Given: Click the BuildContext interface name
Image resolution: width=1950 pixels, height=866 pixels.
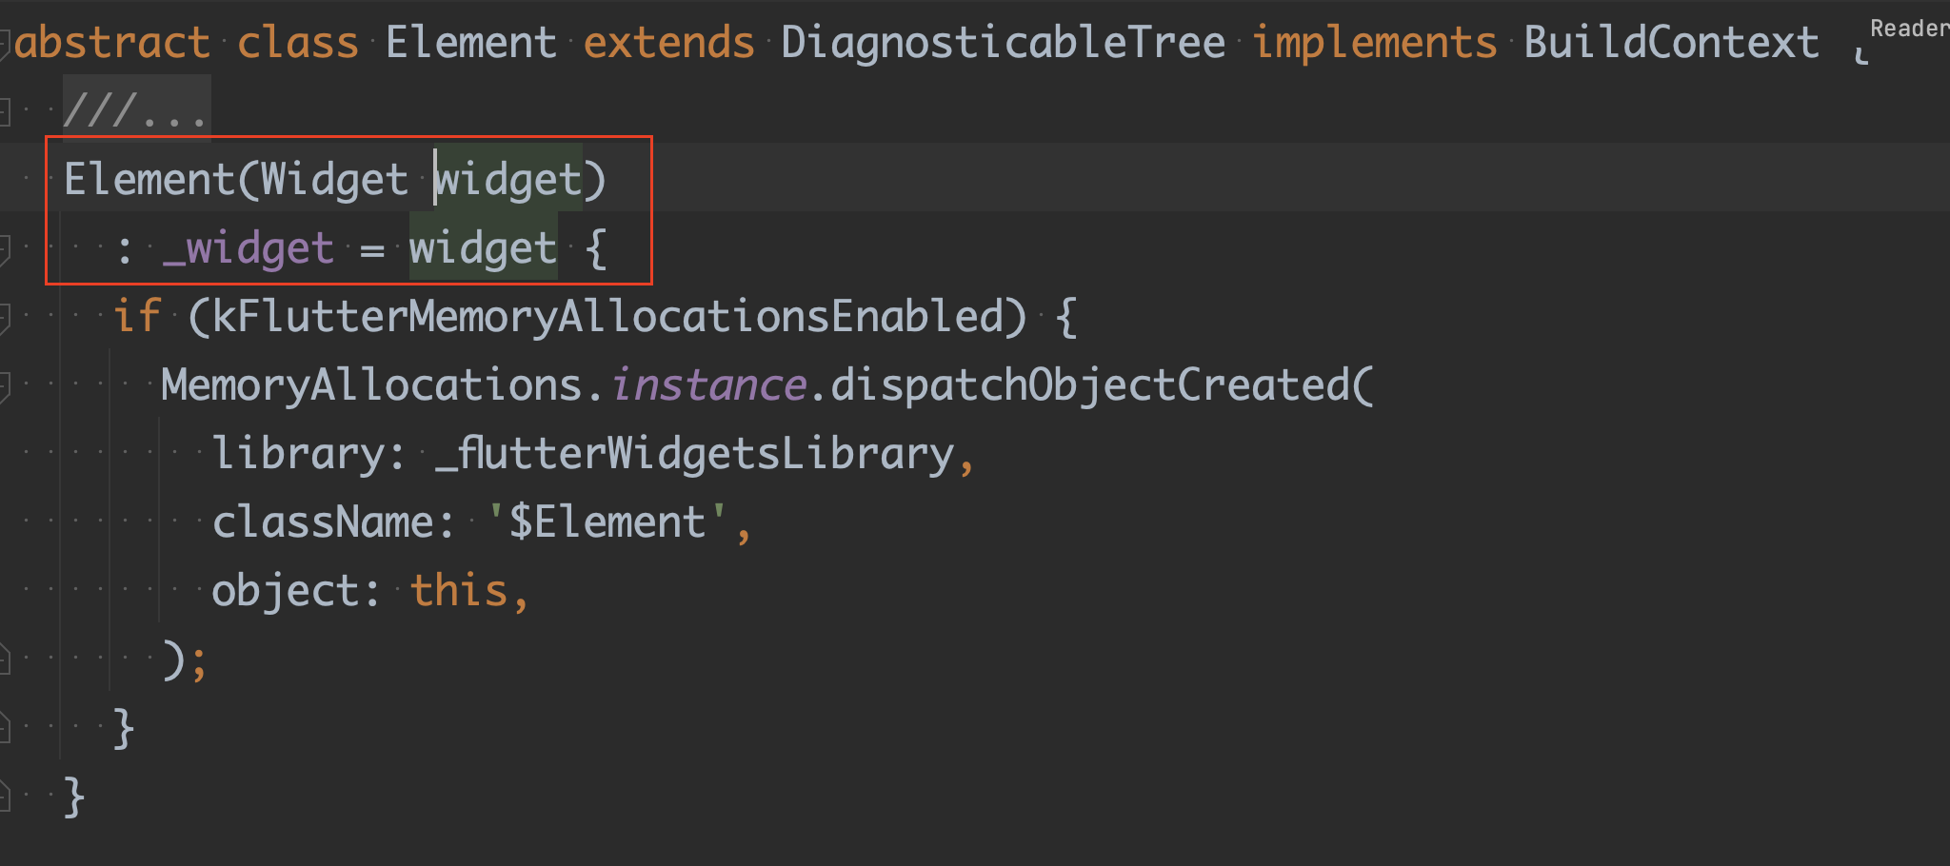Looking at the screenshot, I should click(1671, 43).
